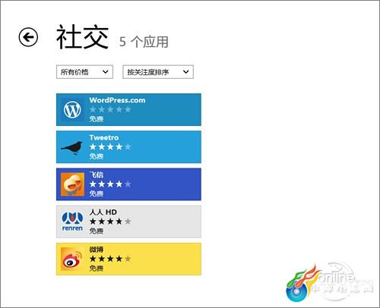Click the 人人 HD star rating
This screenshot has width=380, height=308.
(110, 222)
